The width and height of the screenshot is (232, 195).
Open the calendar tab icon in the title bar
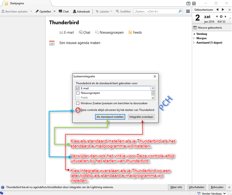tap(189, 3)
